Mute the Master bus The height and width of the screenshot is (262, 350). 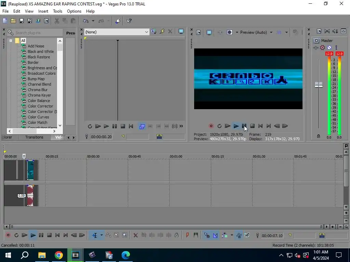tap(329, 48)
